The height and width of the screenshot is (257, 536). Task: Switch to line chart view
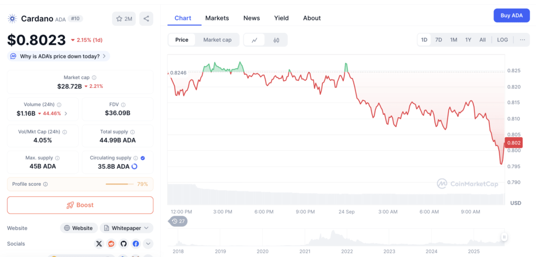coord(255,40)
